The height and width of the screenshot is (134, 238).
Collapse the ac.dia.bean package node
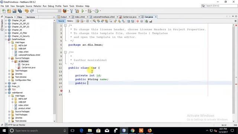[x=12, y=61]
